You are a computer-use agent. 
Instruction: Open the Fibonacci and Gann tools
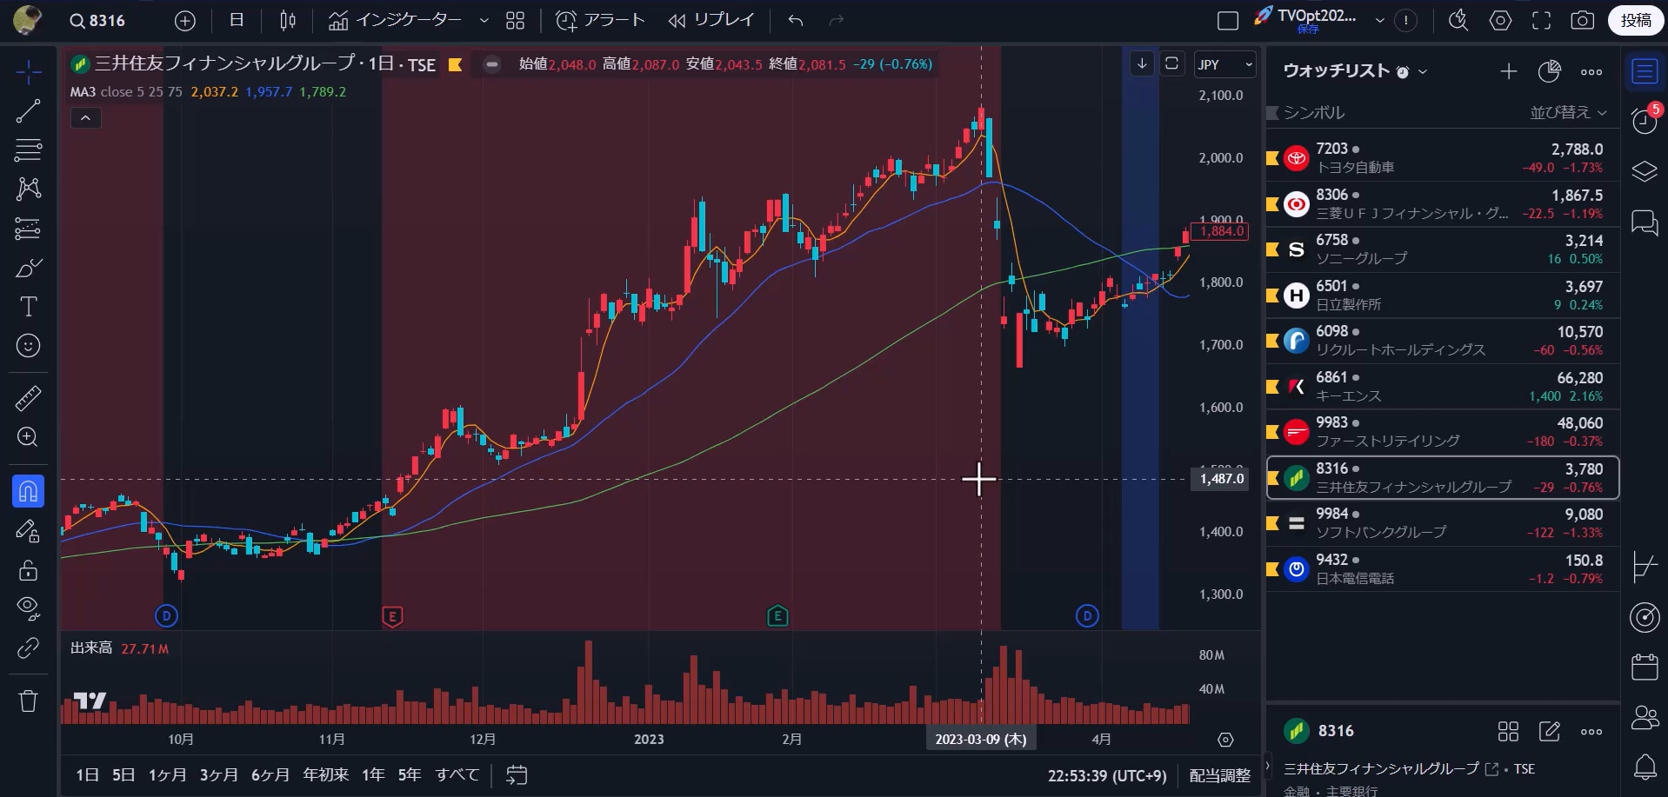(x=28, y=150)
